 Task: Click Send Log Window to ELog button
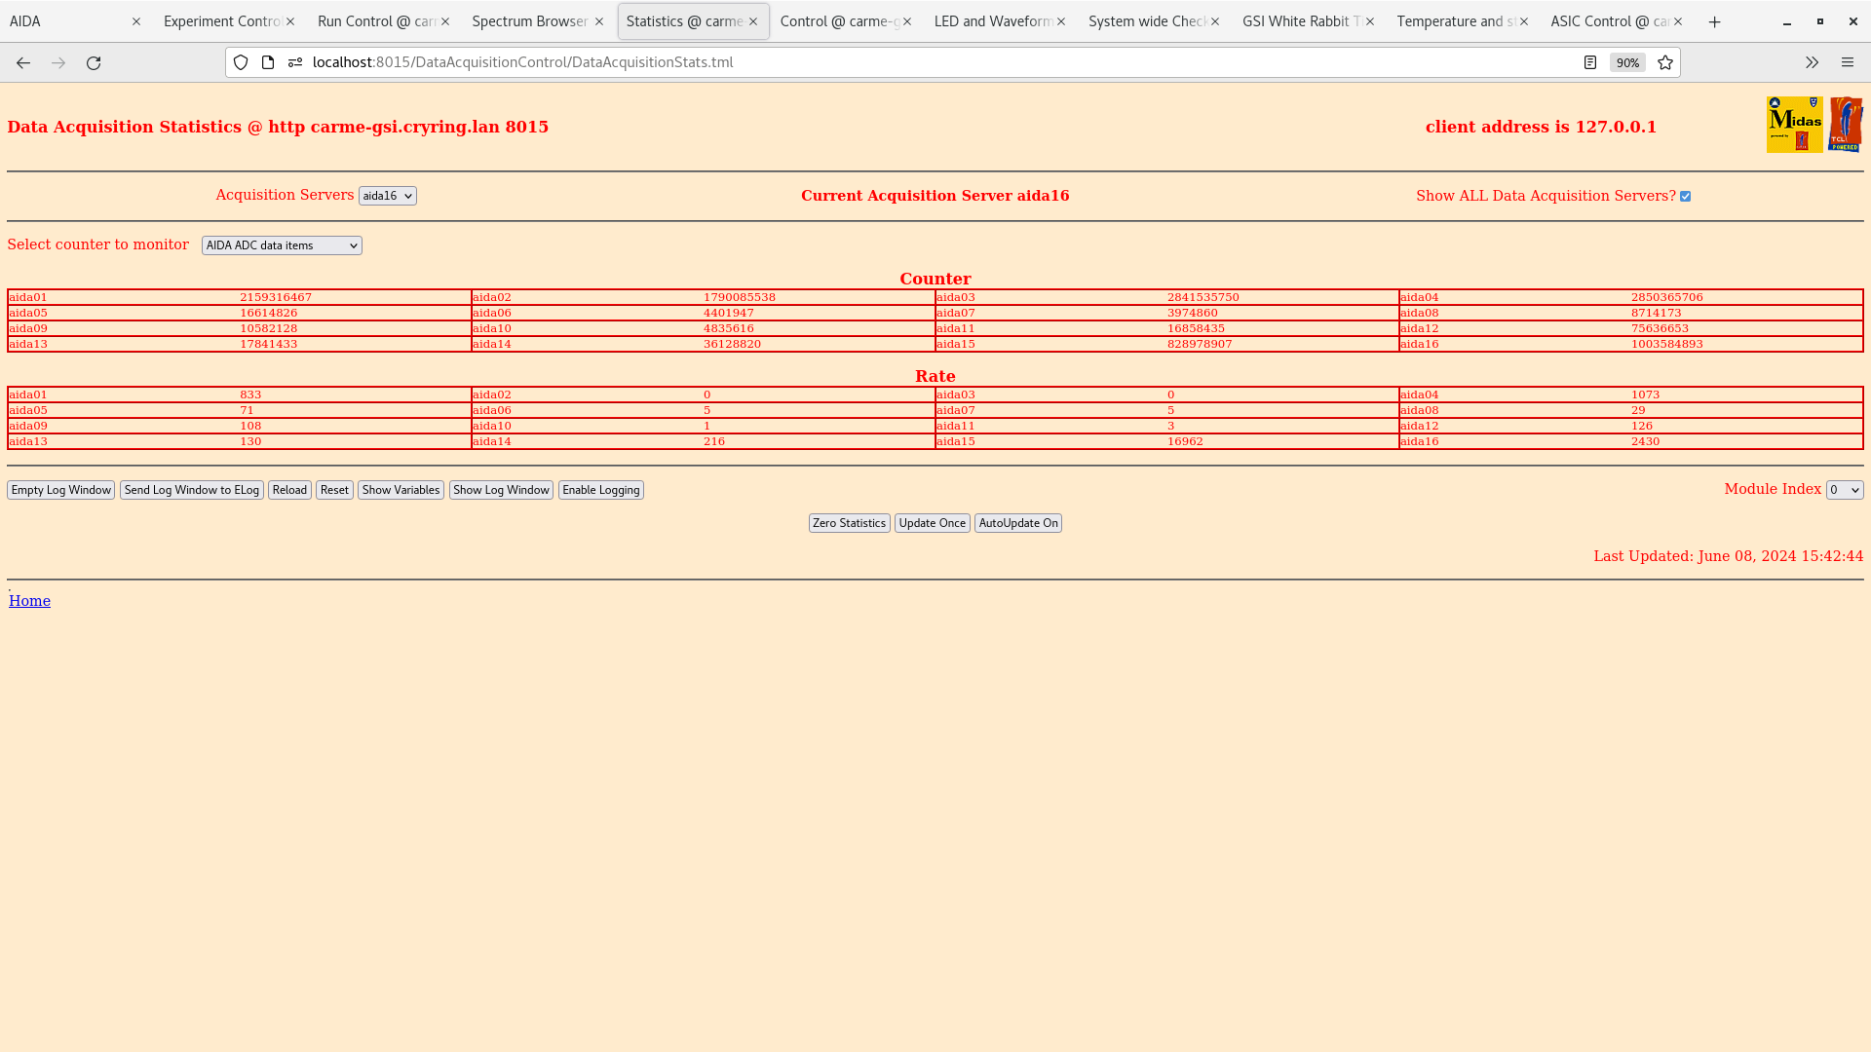tap(191, 489)
